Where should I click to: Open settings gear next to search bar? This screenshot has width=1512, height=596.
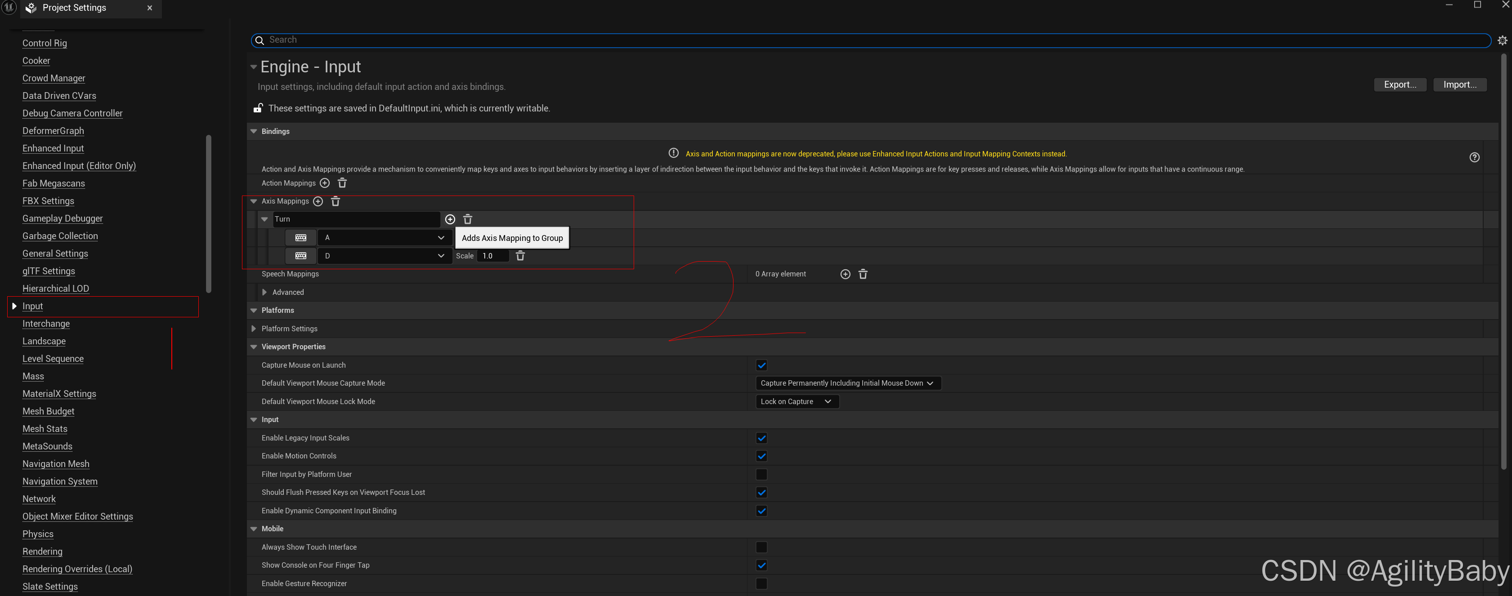coord(1502,40)
